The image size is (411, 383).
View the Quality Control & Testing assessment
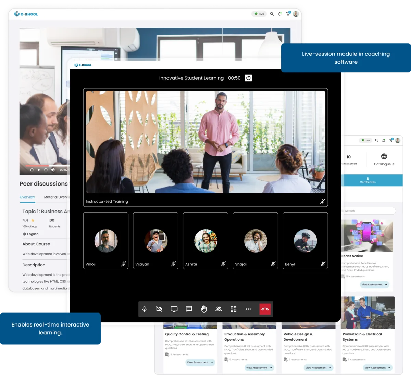coord(200,362)
